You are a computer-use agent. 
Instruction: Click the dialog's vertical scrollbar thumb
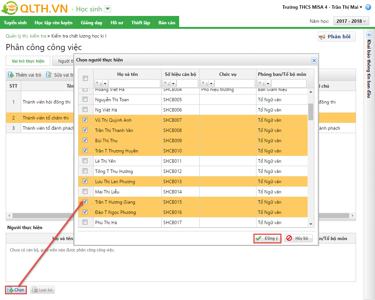311,112
